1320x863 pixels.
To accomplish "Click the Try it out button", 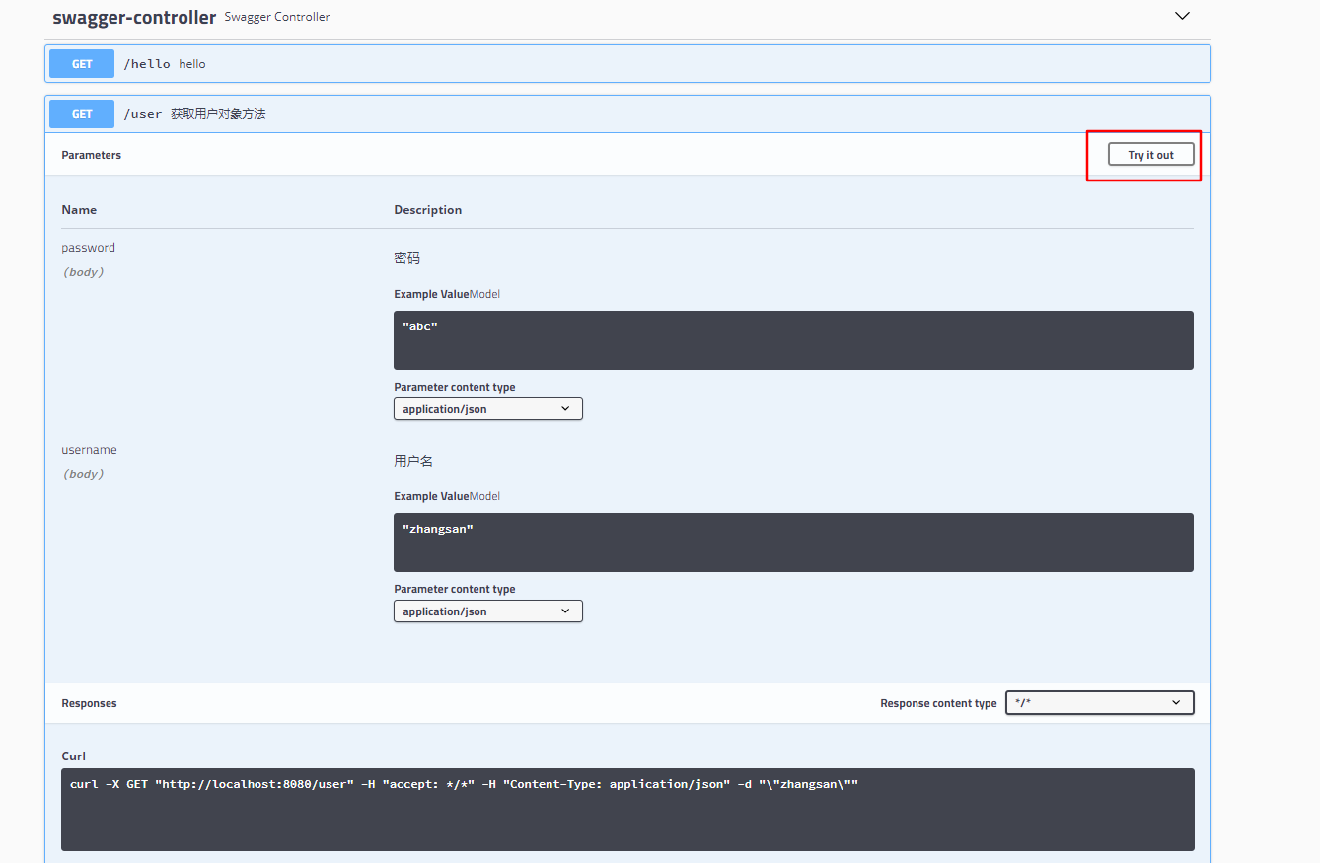I will click(1150, 155).
